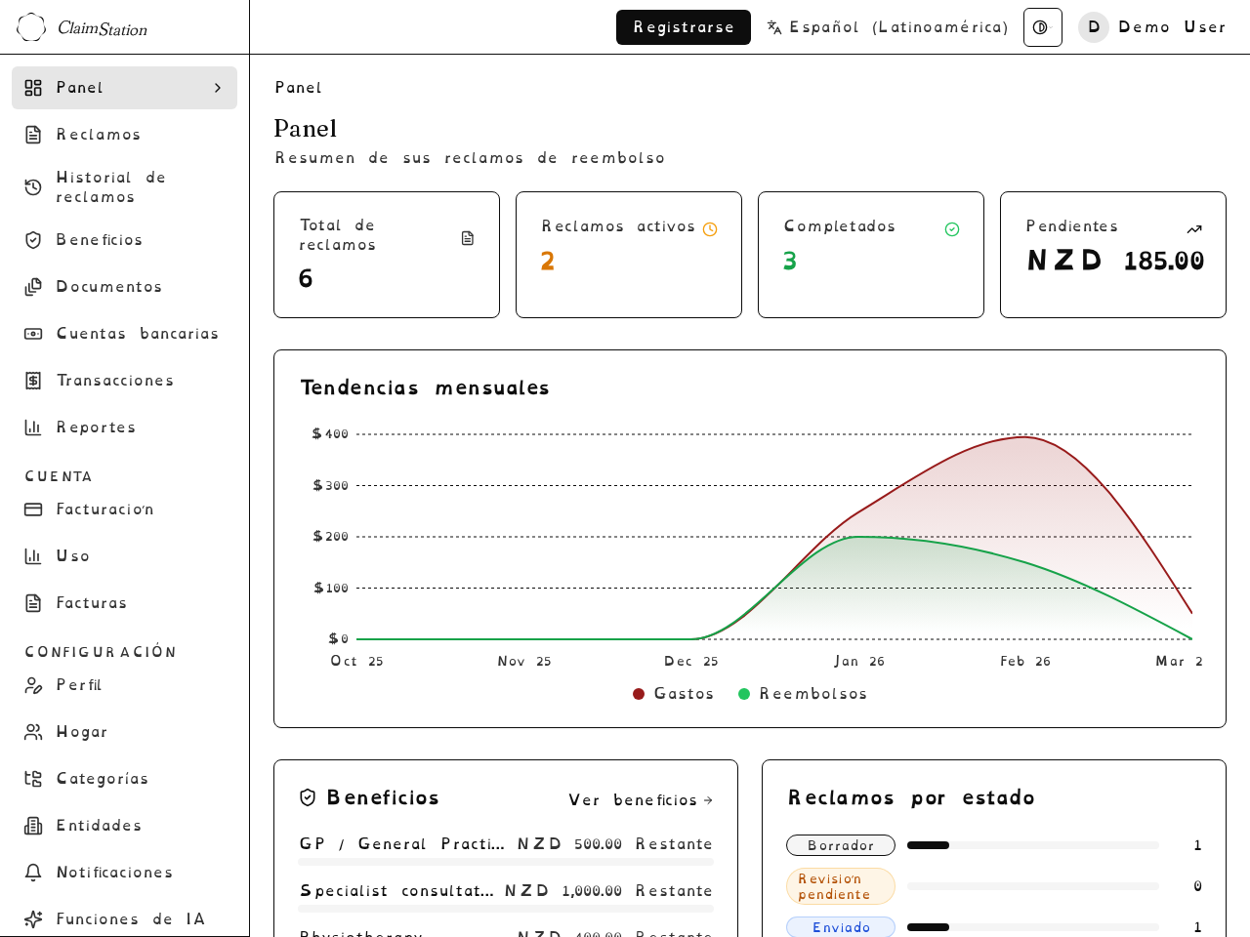Click the Perfil user icon
1250x937 pixels.
(x=33, y=685)
